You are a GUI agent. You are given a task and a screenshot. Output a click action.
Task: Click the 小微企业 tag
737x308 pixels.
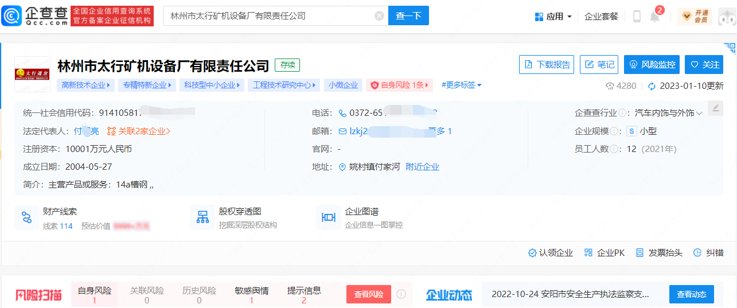(x=342, y=85)
